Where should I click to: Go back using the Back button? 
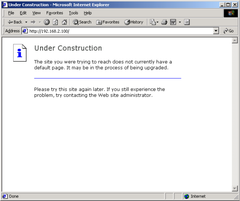[x=15, y=22]
